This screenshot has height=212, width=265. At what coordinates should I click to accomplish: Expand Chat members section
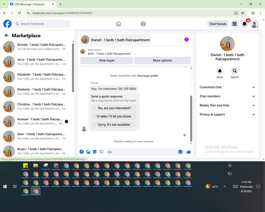(227, 96)
